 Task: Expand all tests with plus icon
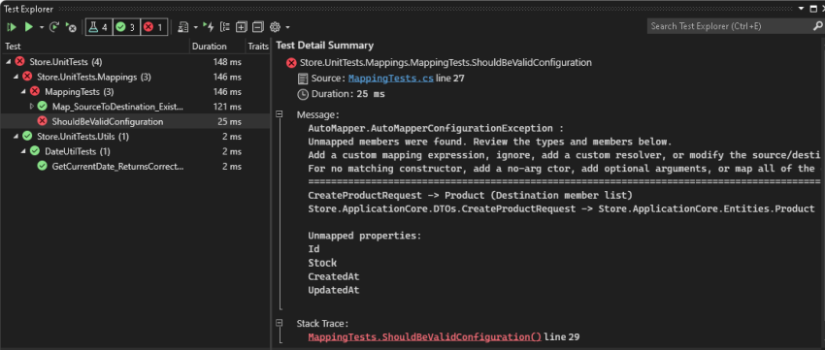tap(241, 27)
